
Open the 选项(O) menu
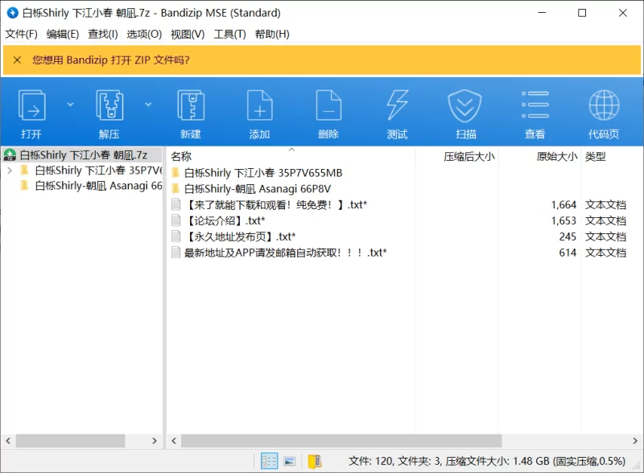[x=144, y=34]
